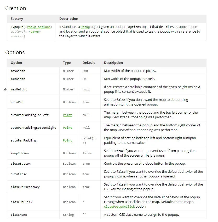The width and height of the screenshot is (218, 222).
Task: Open the Popup options link in factory
Action: click(39, 27)
